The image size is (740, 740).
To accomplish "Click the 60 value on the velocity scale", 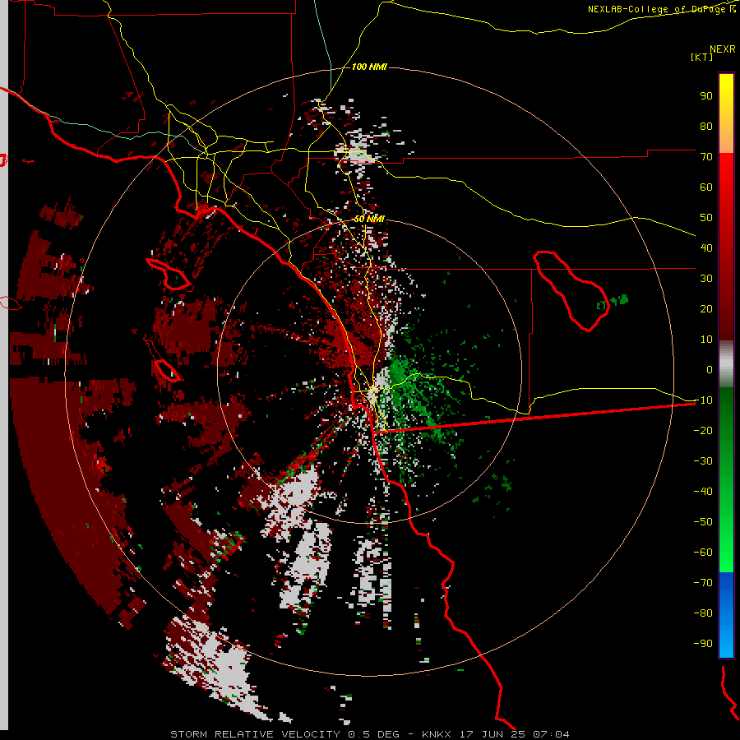I will 706,187.
